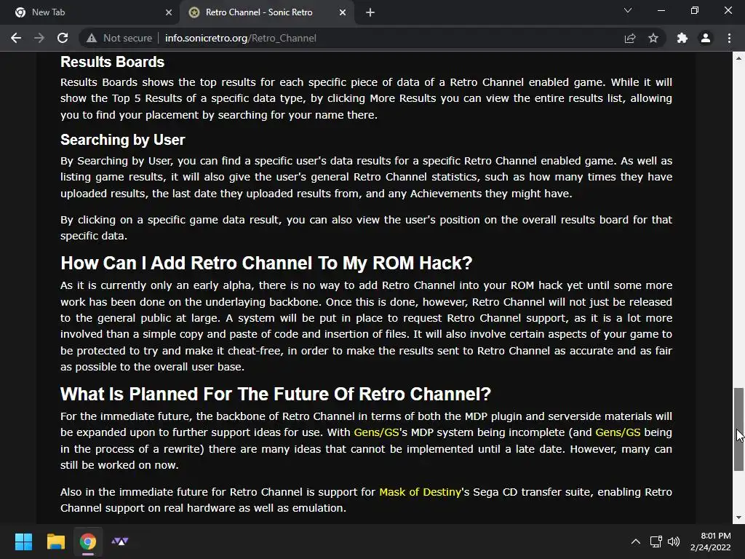Restore down the Chrome window
Image resolution: width=745 pixels, height=559 pixels.
(695, 10)
